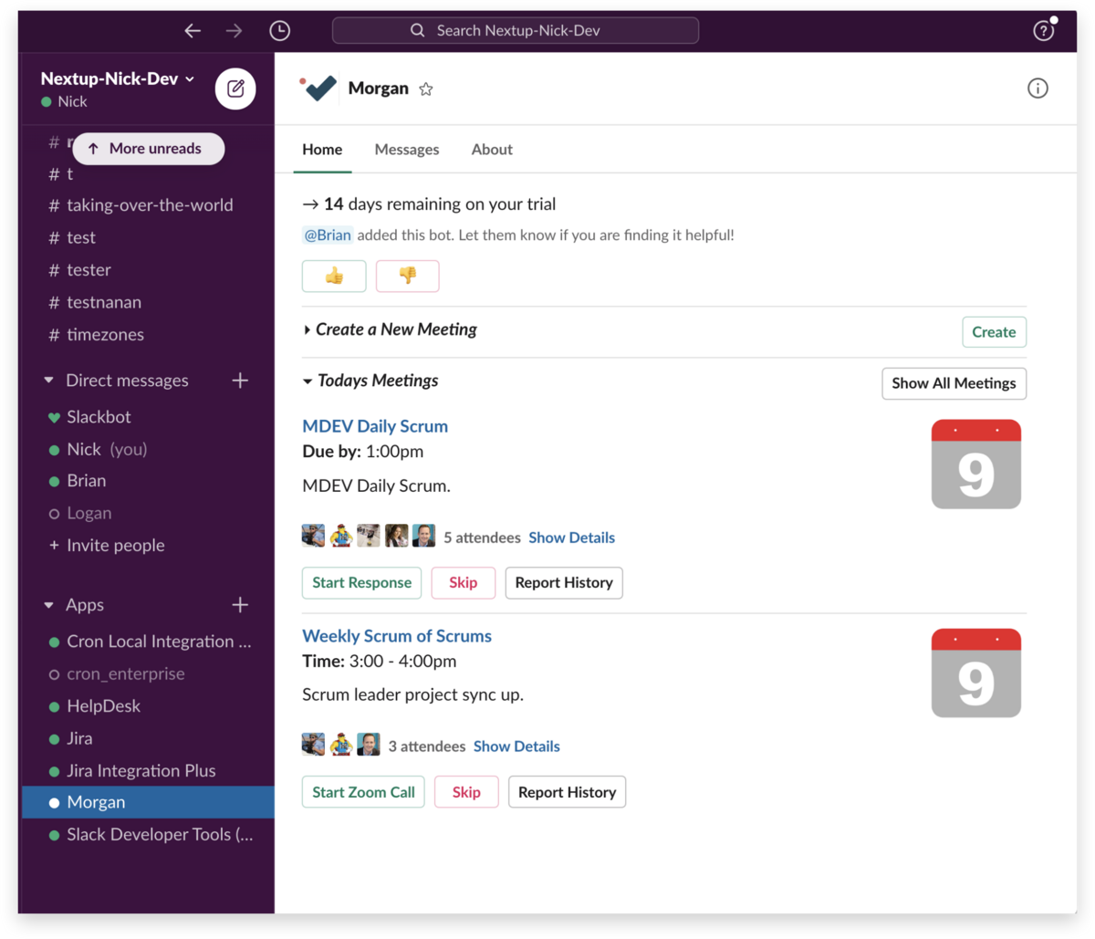Open the taking-over-the-world channel
This screenshot has width=1095, height=939.
pyautogui.click(x=148, y=205)
